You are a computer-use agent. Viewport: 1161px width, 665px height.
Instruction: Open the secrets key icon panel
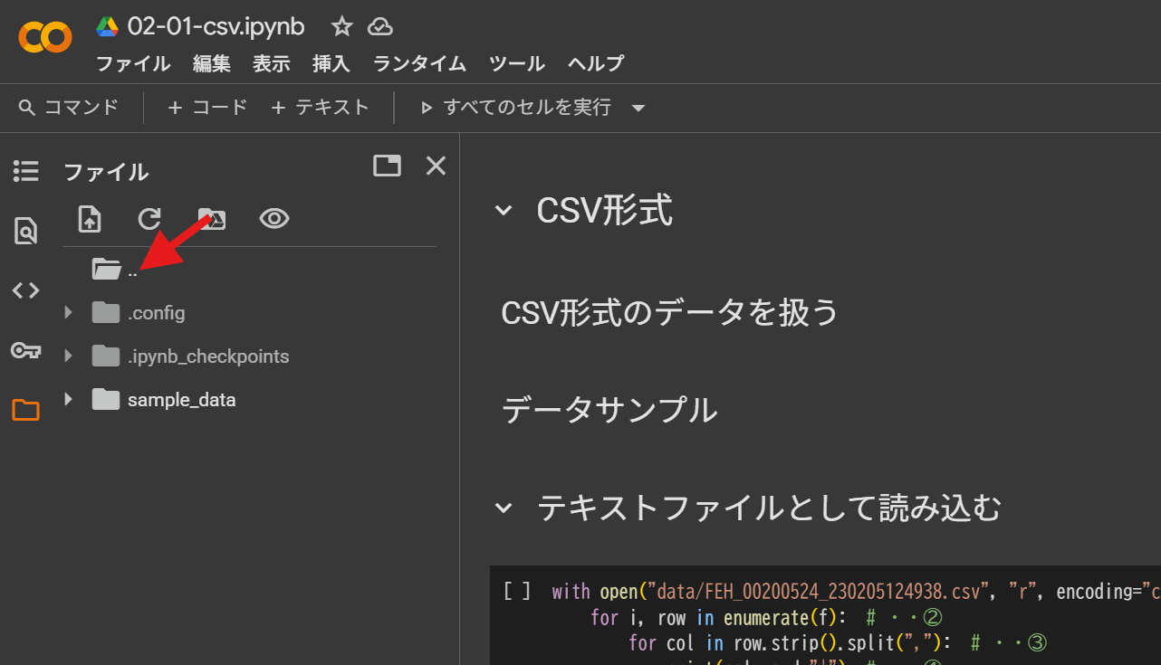25,350
